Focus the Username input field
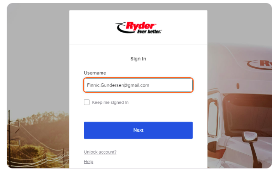 (x=138, y=85)
